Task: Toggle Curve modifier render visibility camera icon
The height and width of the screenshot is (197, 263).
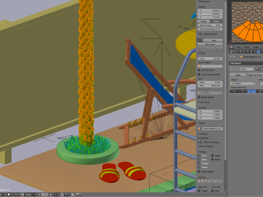Action: point(257,69)
